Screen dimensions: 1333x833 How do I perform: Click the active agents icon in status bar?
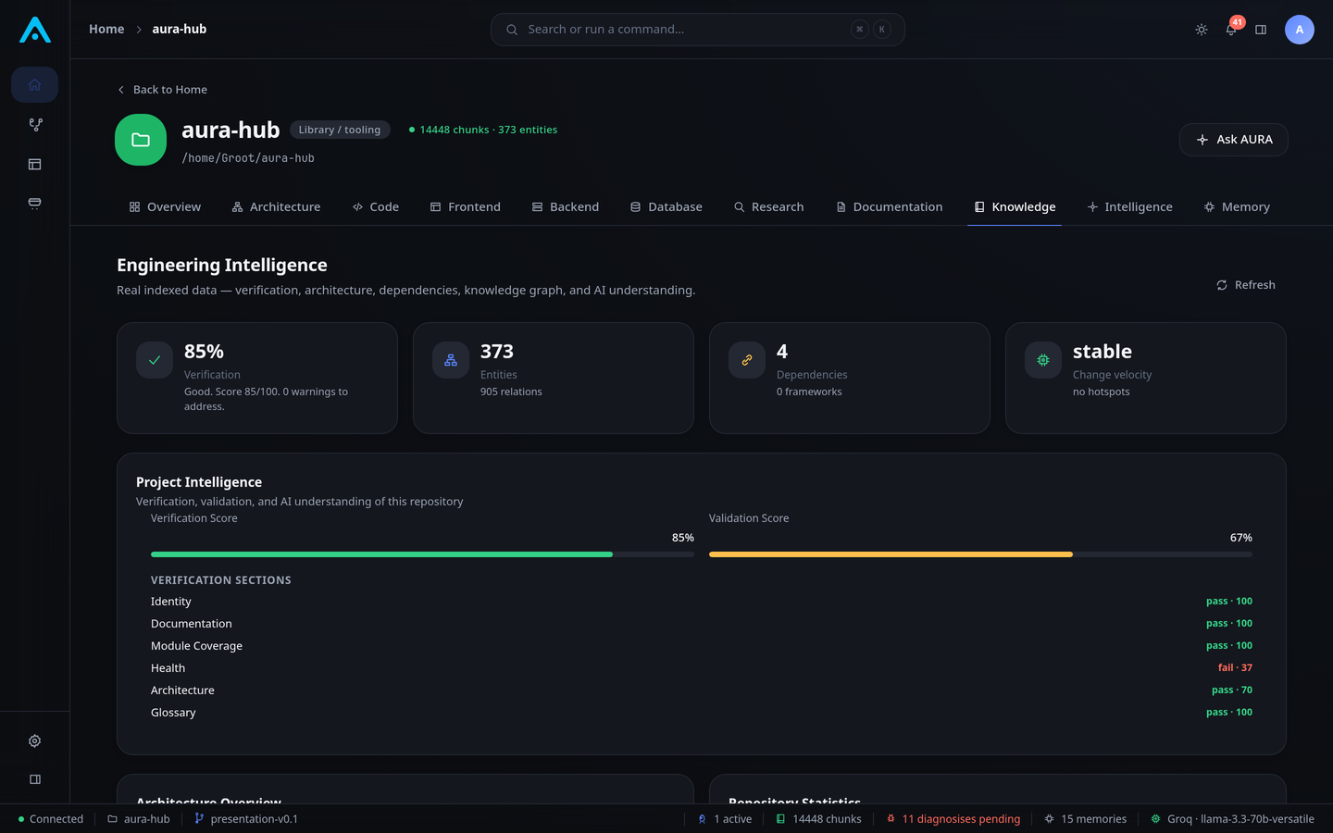pyautogui.click(x=703, y=819)
